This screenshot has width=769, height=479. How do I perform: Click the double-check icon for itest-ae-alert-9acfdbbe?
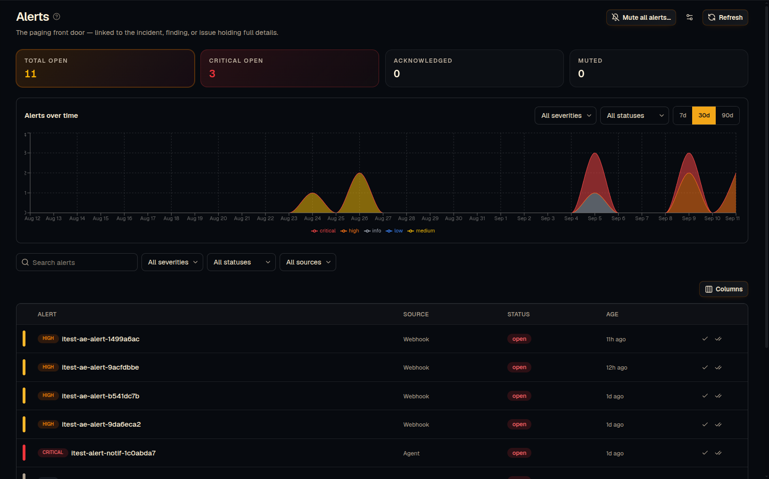pos(718,367)
